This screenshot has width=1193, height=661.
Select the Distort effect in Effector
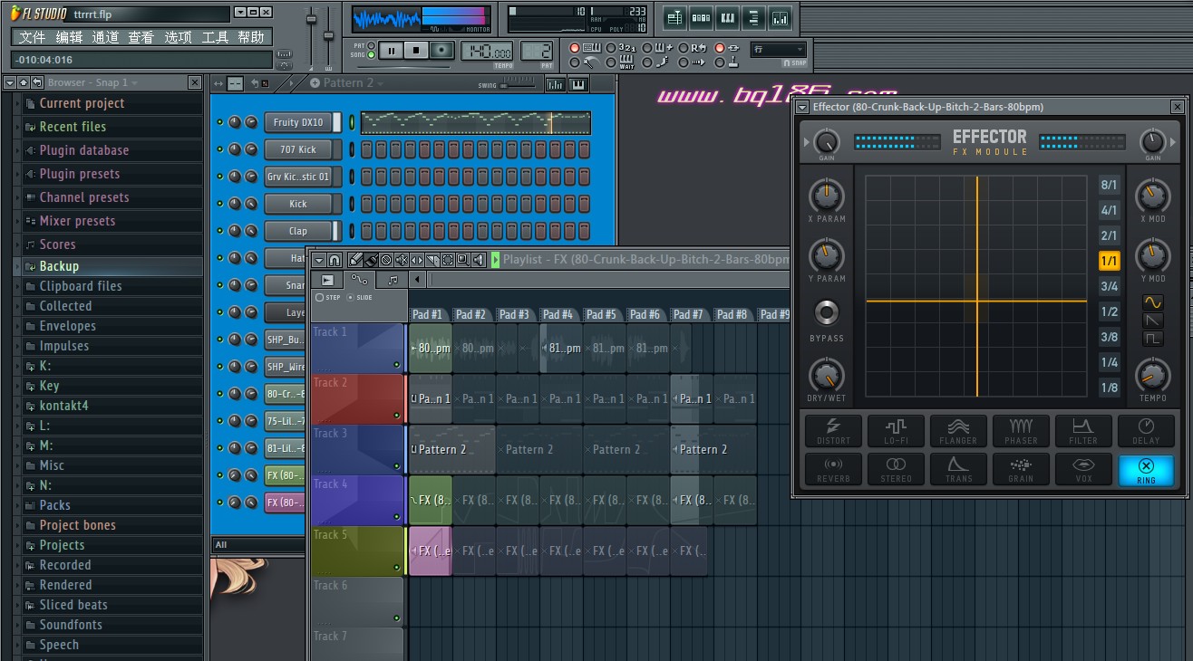833,431
